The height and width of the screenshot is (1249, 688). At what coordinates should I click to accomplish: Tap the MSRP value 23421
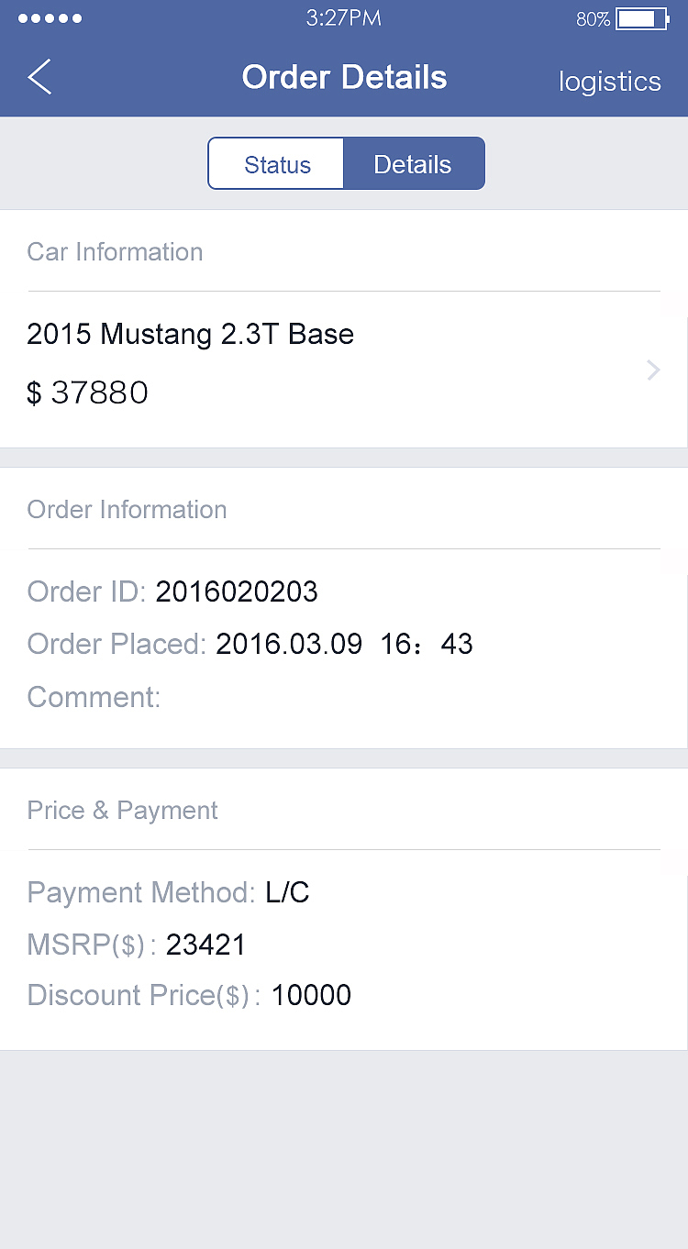point(205,945)
